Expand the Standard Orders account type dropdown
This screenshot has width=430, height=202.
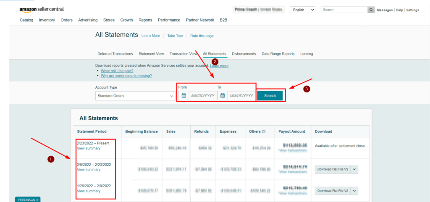click(x=136, y=96)
